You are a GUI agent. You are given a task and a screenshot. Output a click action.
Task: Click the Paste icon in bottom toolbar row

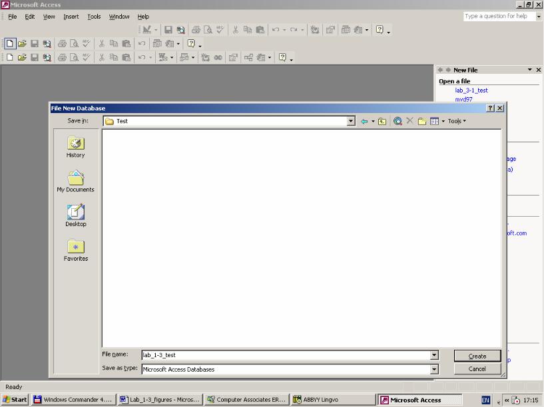127,57
